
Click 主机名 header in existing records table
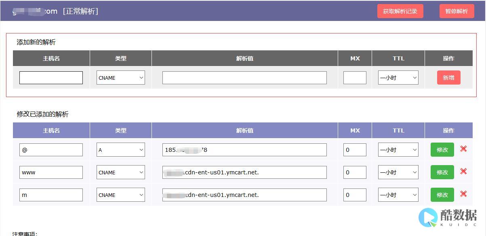click(x=51, y=130)
